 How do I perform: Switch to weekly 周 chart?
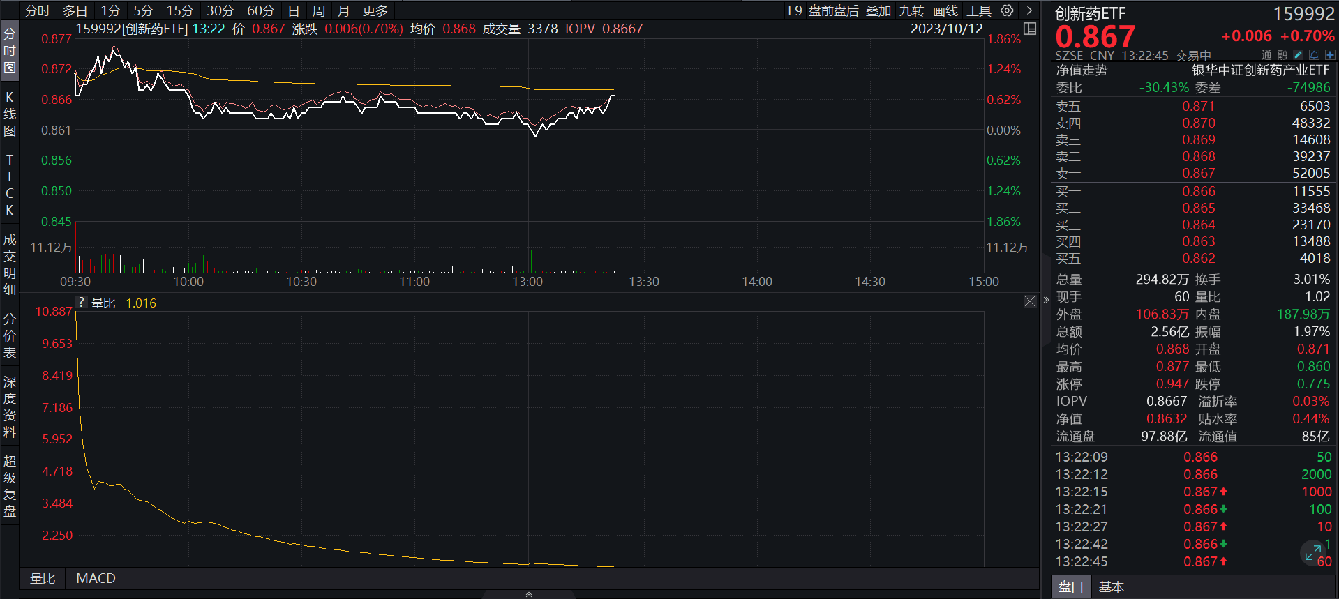coord(319,10)
